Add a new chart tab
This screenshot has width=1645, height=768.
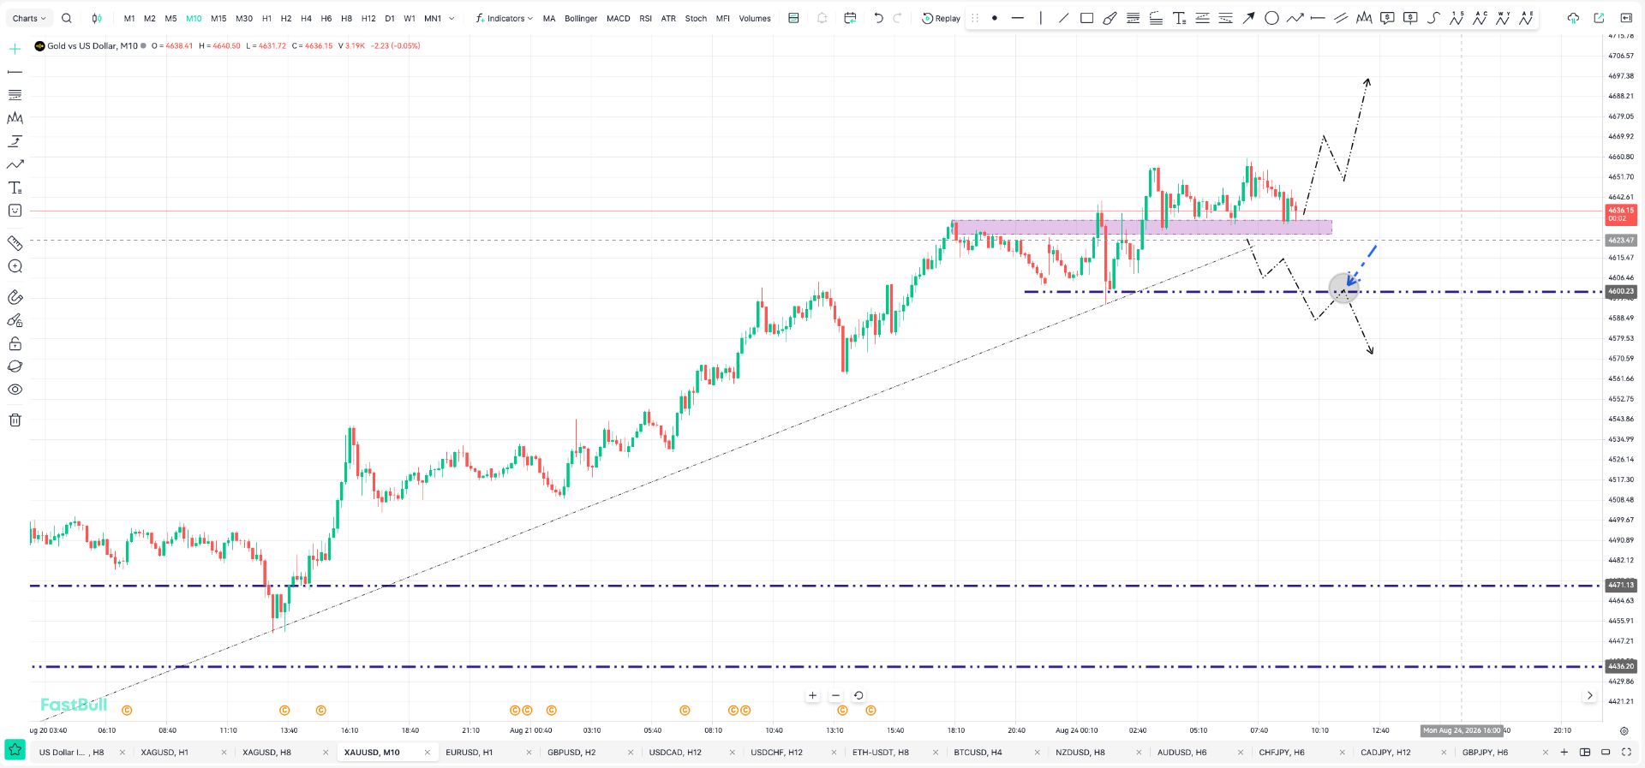click(x=1564, y=753)
